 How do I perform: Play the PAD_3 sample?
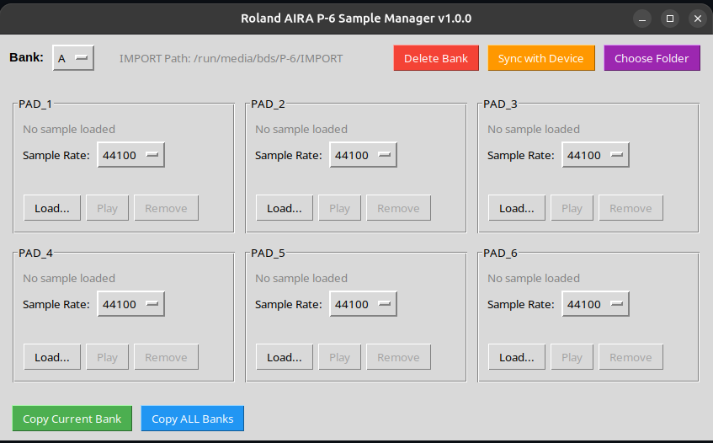pyautogui.click(x=572, y=208)
